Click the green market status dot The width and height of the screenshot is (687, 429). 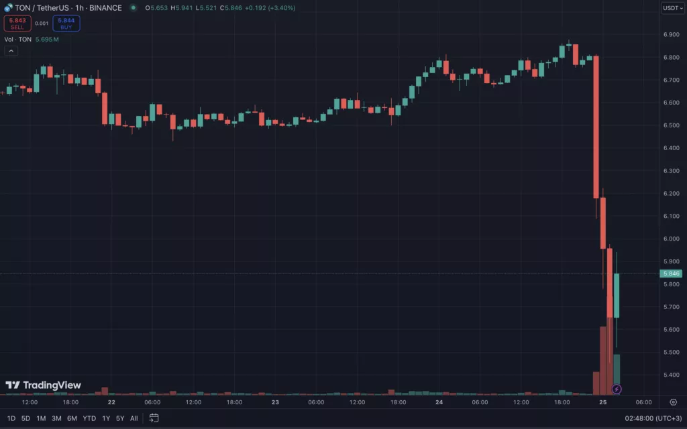[x=133, y=8]
